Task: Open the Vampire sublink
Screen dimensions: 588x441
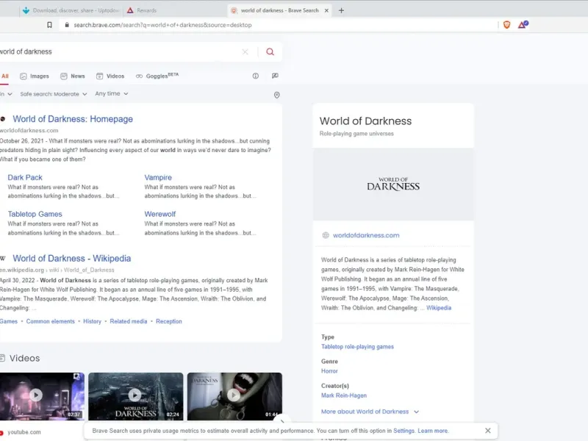Action: 158,177
